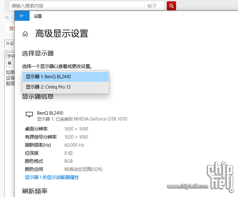
Task: Open the 字体 font dropdown in editor
Action: pos(11,56)
